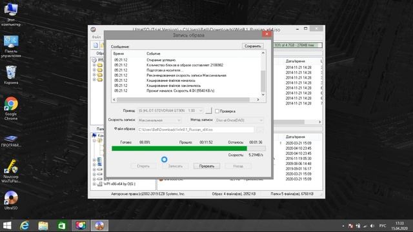The height and width of the screenshot is (232, 413).
Task: Open the Файл menu in UltraISO
Action: 96,37
